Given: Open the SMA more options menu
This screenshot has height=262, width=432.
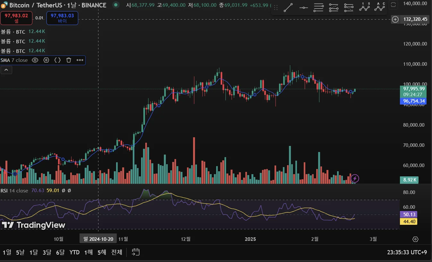Looking at the screenshot, I should click(x=80, y=60).
